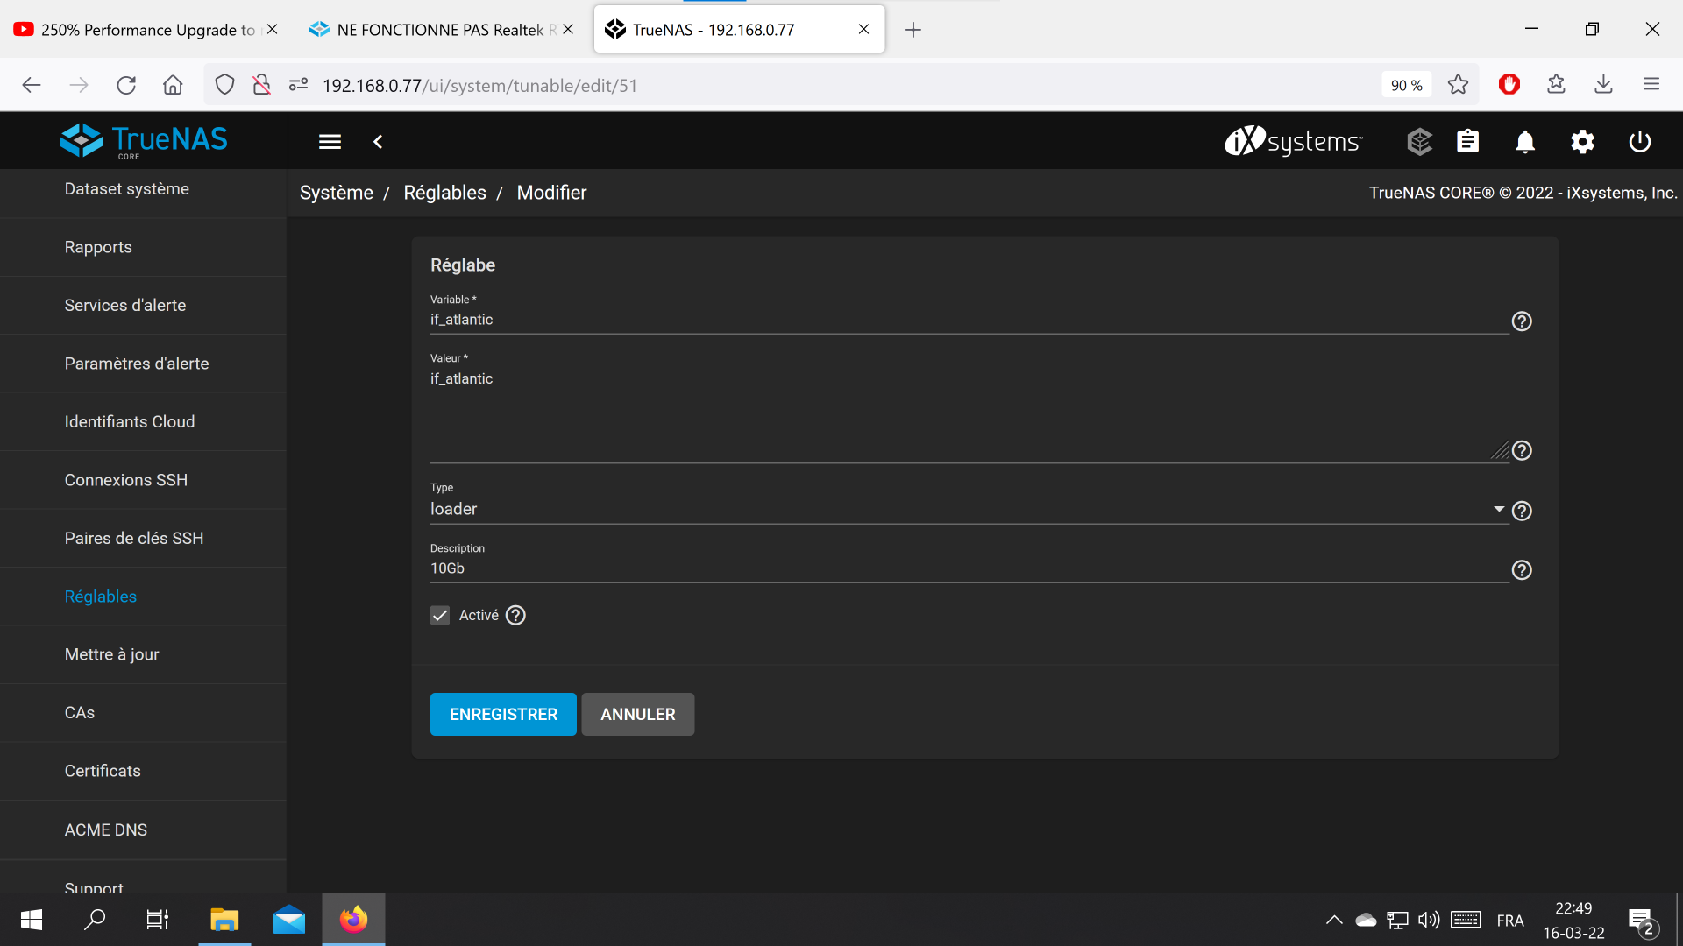
Task: Click into the Variable input field
Action: coord(969,320)
